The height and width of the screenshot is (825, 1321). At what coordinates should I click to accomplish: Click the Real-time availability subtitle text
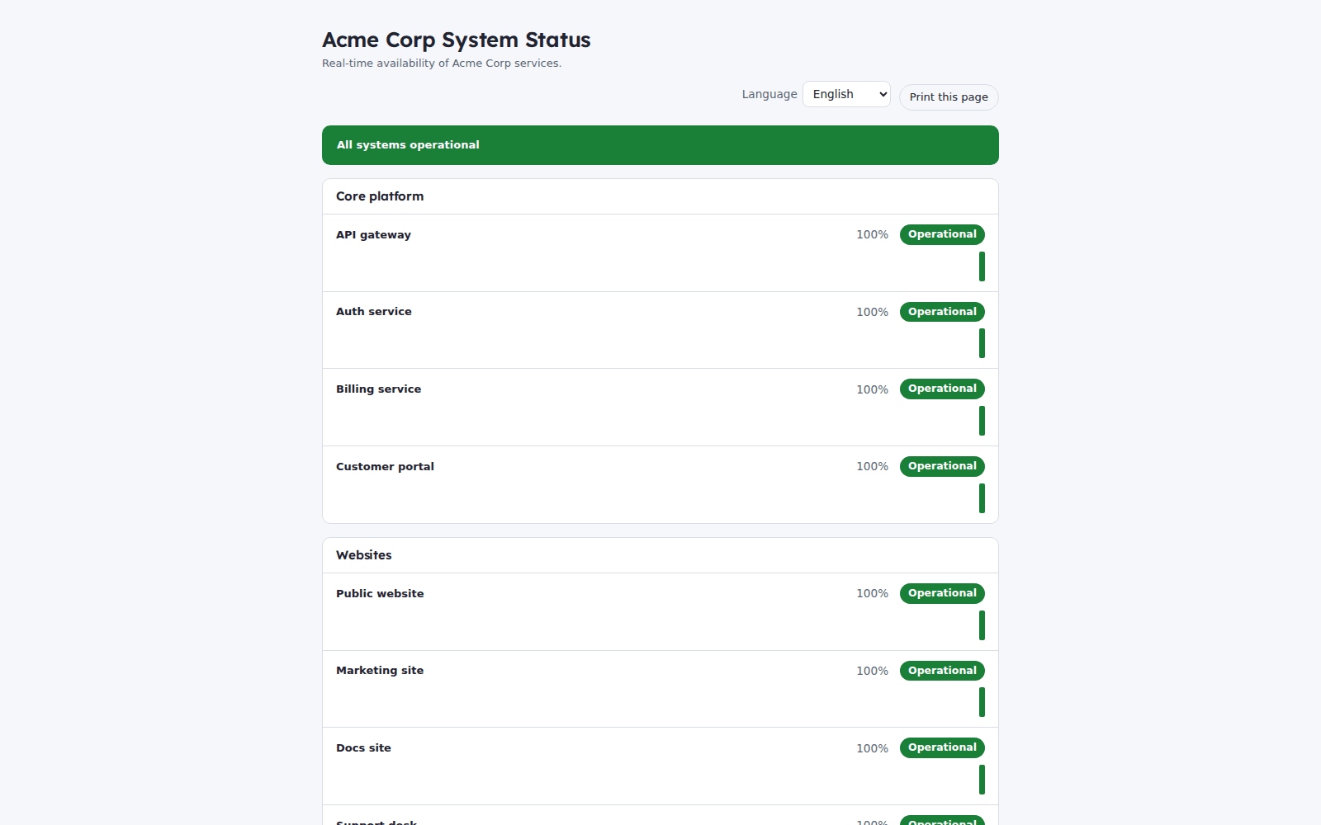tap(442, 64)
